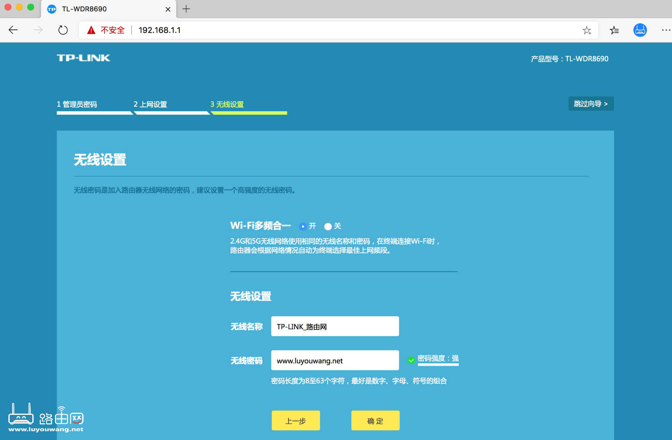Click the forward navigation chevron
The height and width of the screenshot is (440, 672).
point(38,30)
